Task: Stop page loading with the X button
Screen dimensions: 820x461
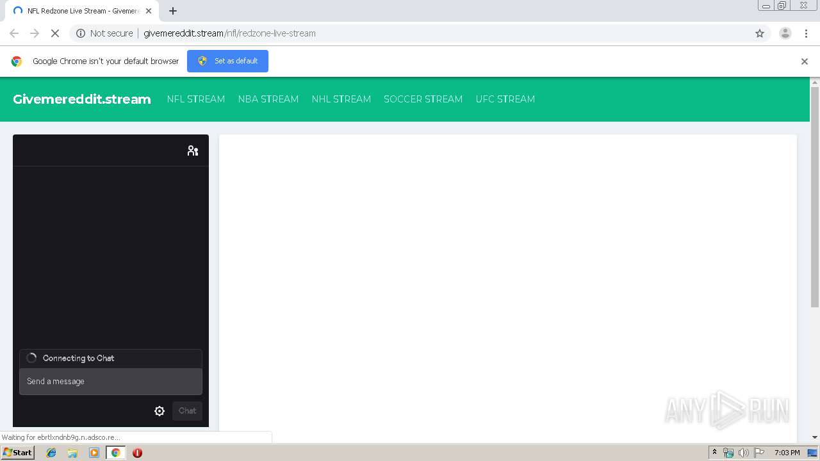Action: click(54, 33)
